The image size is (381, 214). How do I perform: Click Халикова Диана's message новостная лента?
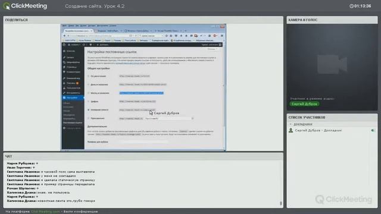[x=51, y=201]
